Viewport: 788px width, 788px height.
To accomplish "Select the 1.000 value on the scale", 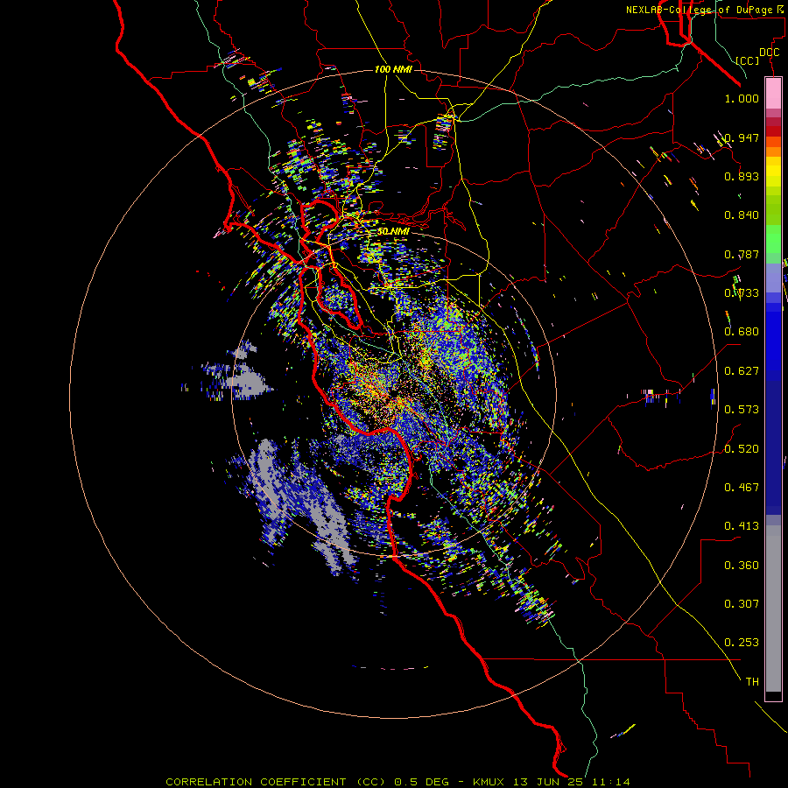I will 742,98.
